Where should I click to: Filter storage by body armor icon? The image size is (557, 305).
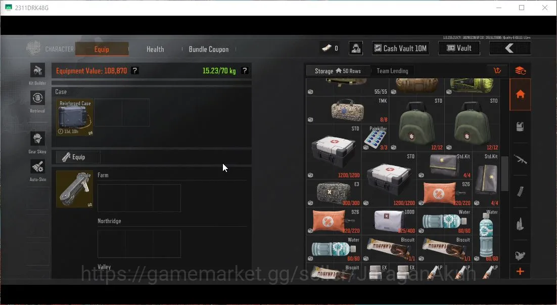pos(520,126)
